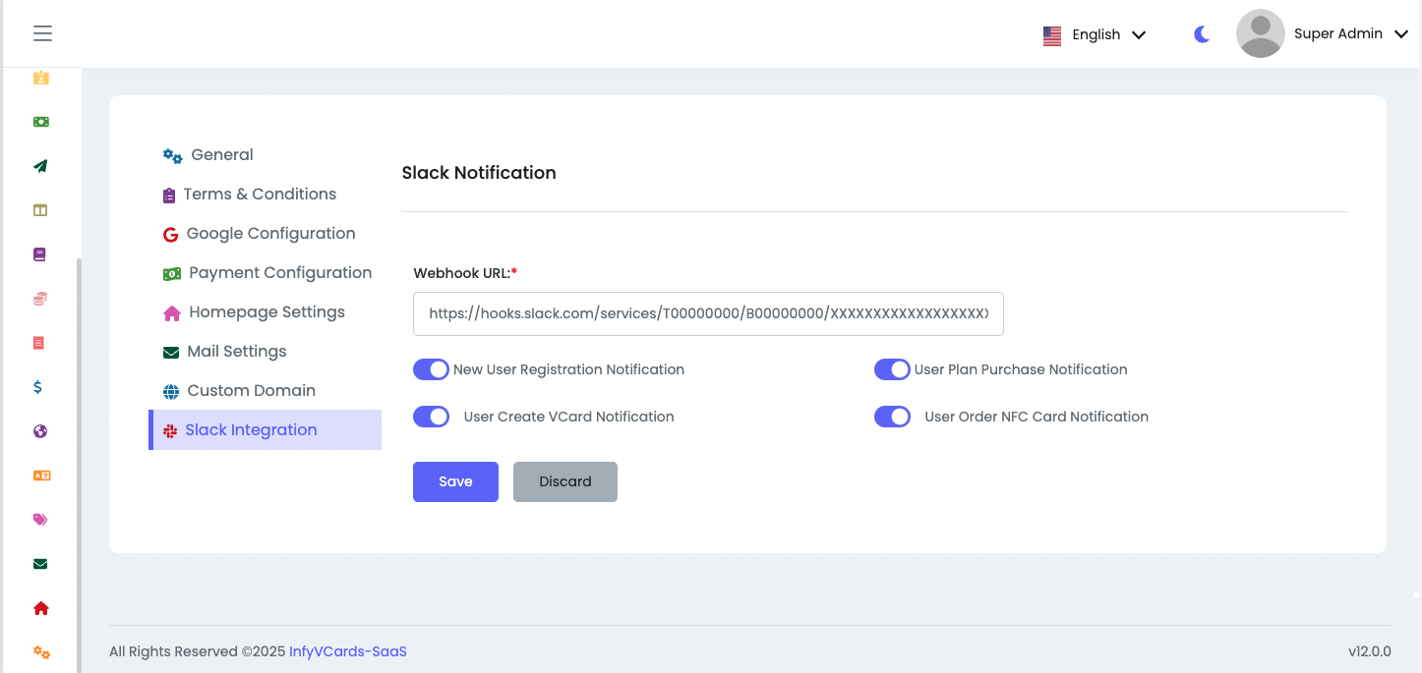Turn off User Plan Purchase Notification

pyautogui.click(x=892, y=368)
